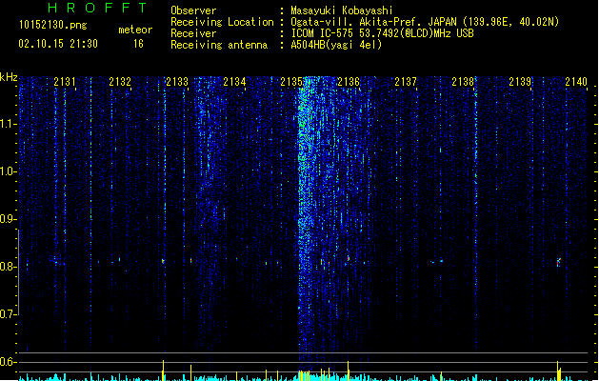
Task: Click time marker 2134
Action: tap(234, 82)
